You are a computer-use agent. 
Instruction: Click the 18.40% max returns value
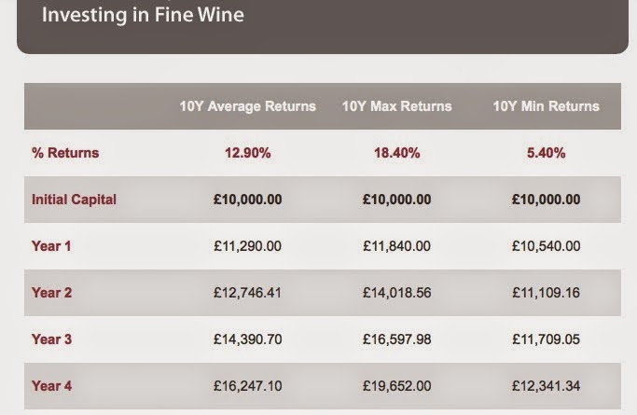click(396, 153)
